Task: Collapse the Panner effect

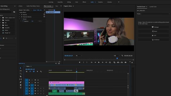Action: click(x=20, y=19)
